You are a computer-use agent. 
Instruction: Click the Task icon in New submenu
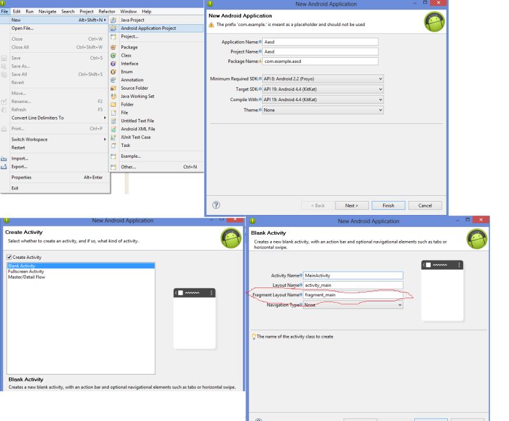click(113, 146)
